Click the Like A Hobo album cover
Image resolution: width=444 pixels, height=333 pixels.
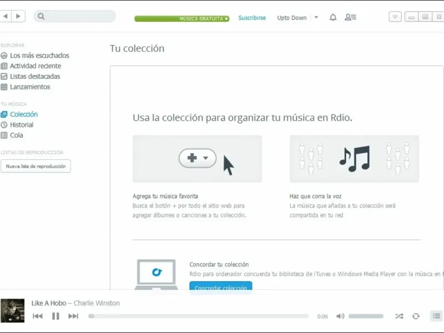(x=12, y=311)
